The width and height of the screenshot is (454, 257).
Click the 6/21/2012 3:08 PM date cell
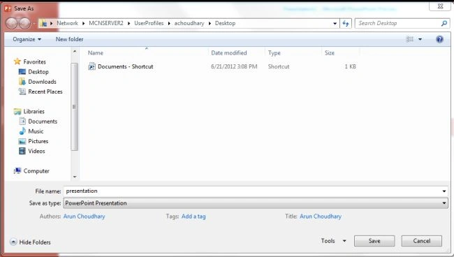coord(234,66)
